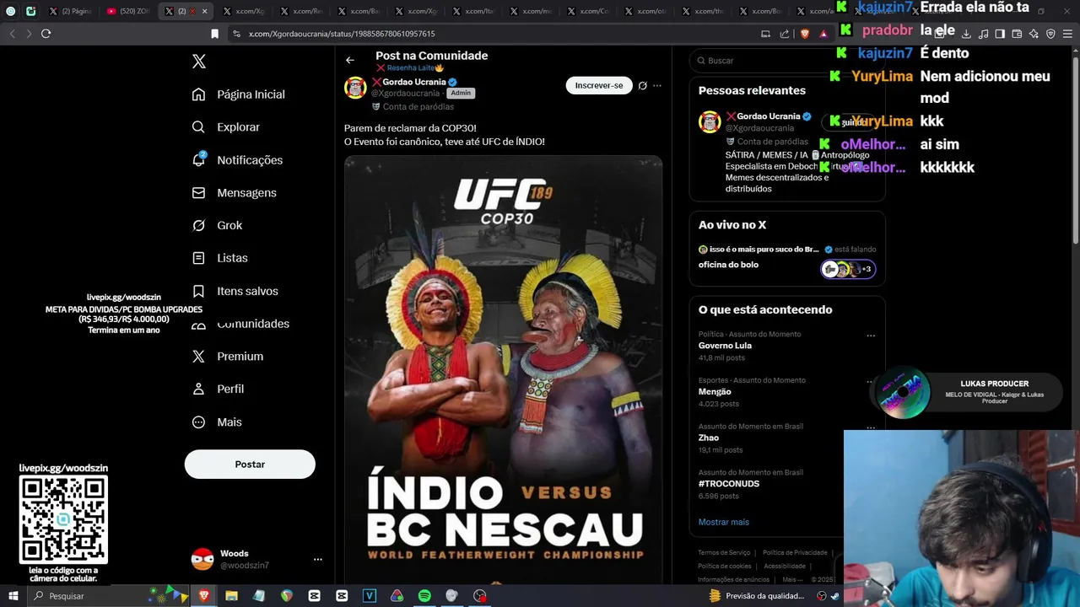Open Itens salvos bookmark icon
1080x607 pixels.
pyautogui.click(x=198, y=291)
